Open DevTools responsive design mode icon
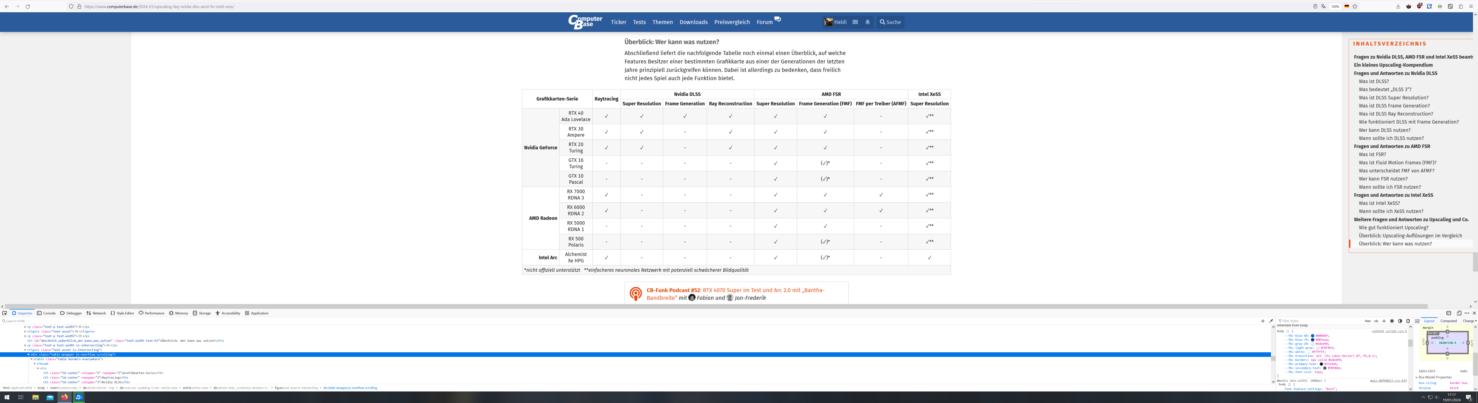 1459,313
